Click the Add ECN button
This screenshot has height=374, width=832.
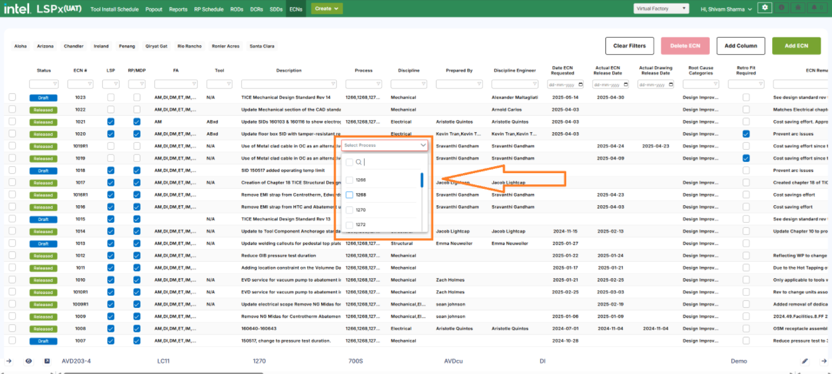pyautogui.click(x=796, y=46)
